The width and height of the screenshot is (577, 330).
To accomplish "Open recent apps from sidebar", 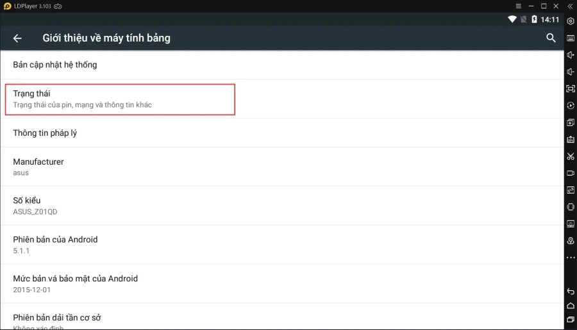I will coord(571,319).
